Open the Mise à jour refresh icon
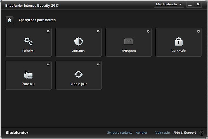The image size is (208, 139). [x=79, y=75]
